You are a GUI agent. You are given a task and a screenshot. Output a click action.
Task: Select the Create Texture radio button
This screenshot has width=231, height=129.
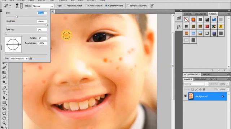point(86,6)
